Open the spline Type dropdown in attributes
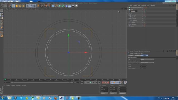 (x=147, y=59)
